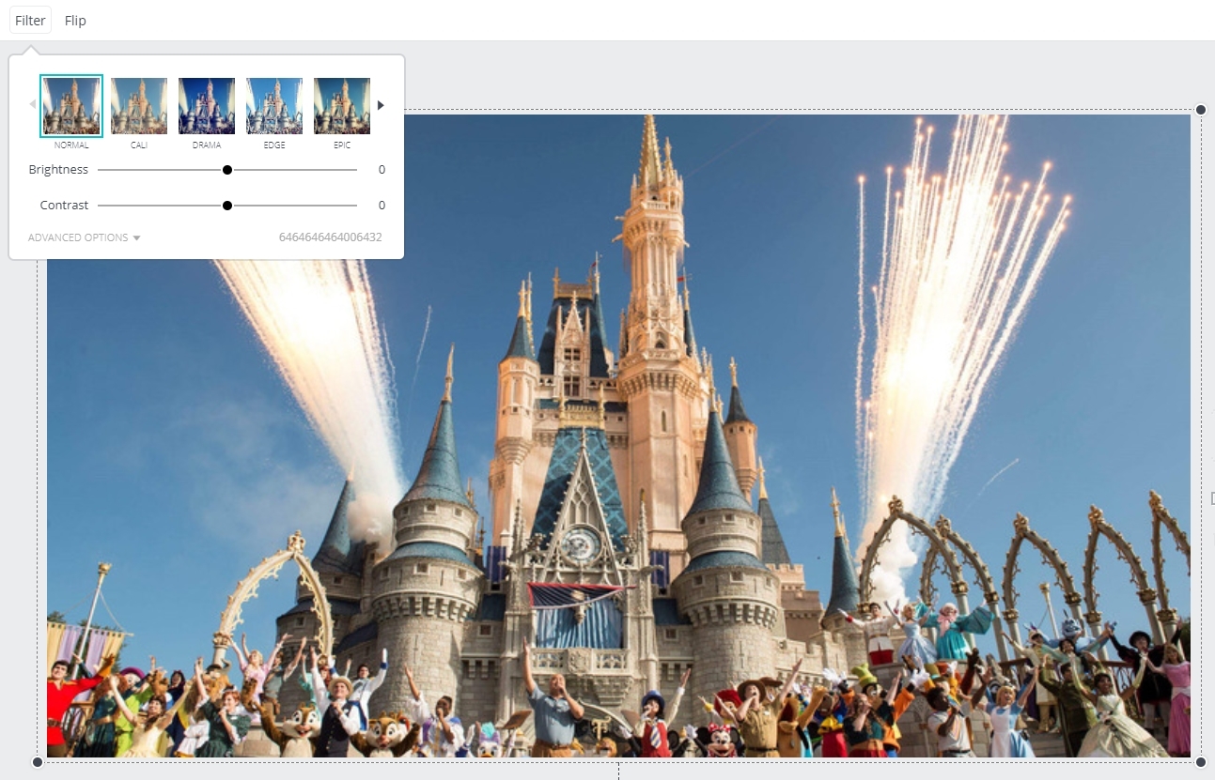Select the Epic filter preset
Image resolution: width=1215 pixels, height=780 pixels.
click(x=342, y=106)
